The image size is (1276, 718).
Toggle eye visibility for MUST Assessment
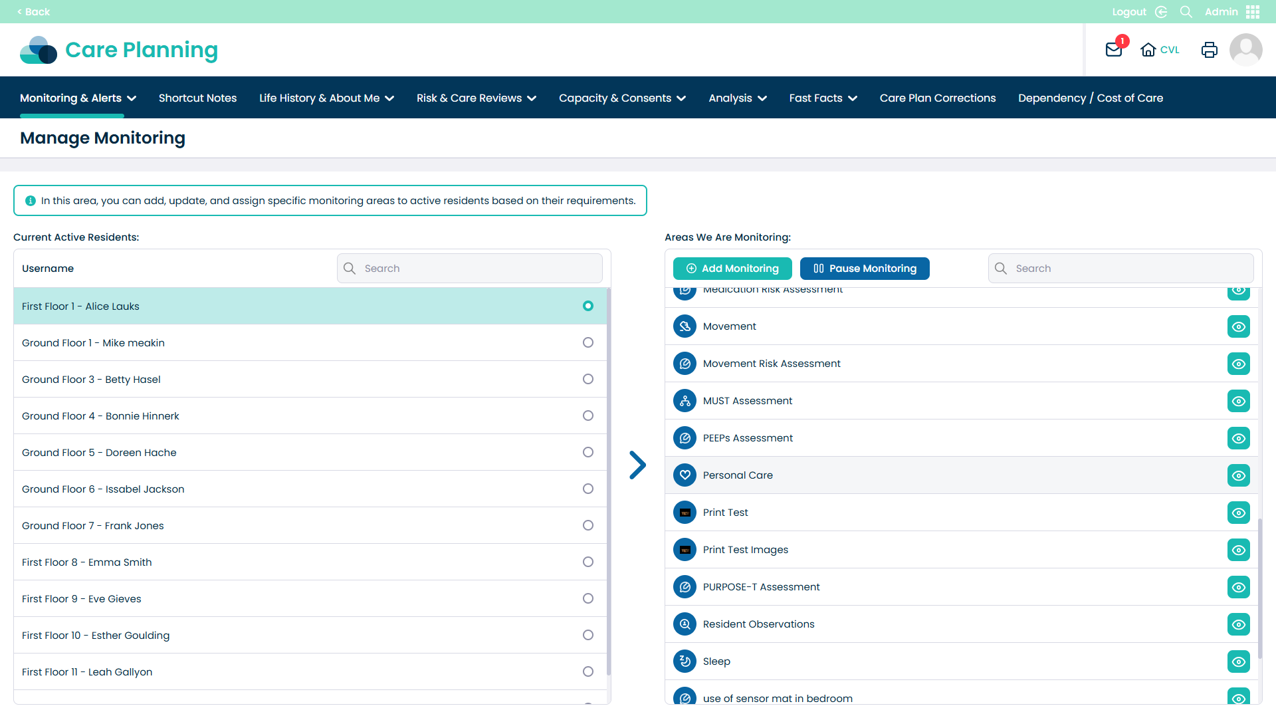1238,402
